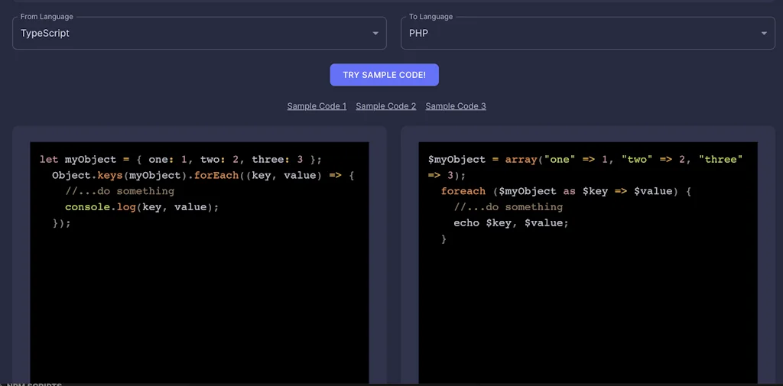This screenshot has width=783, height=386.
Task: Click the 'echo $key, $value;' line
Action: pos(511,223)
